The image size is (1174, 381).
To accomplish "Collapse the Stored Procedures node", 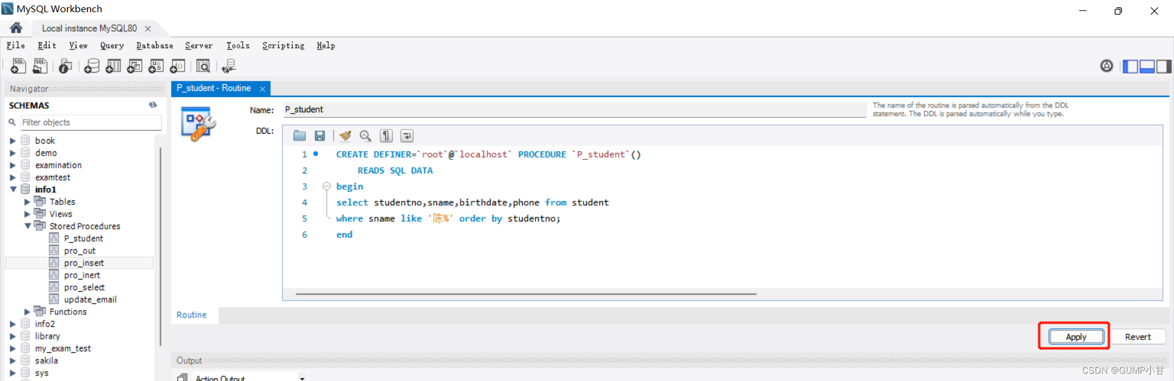I will [x=28, y=226].
